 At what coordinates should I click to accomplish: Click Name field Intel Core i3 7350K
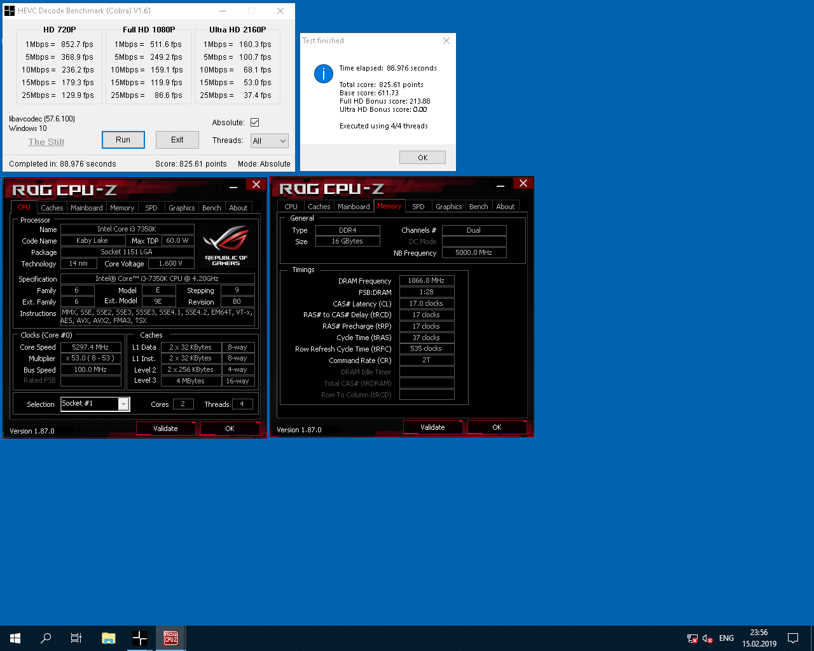127,229
